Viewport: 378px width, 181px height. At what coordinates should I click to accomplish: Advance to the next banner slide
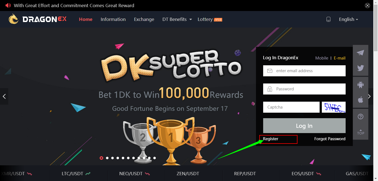(x=369, y=96)
